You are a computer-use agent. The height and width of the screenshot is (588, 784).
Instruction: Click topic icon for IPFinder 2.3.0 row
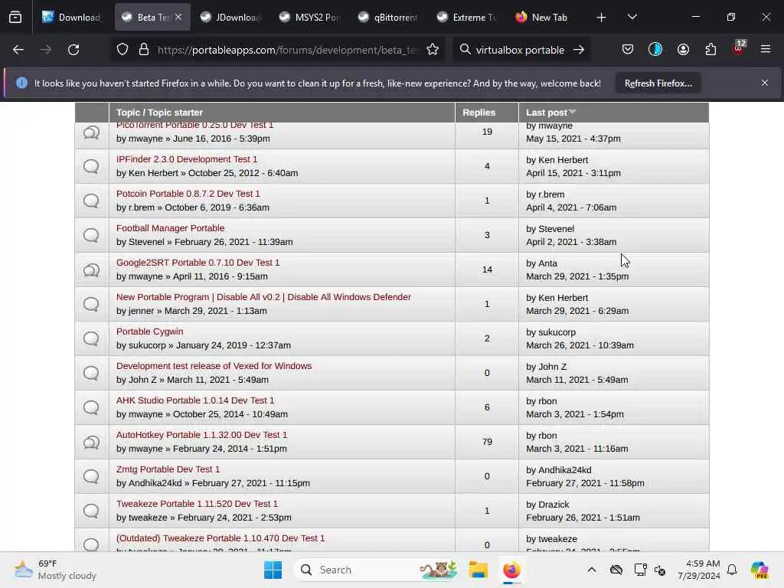click(91, 166)
